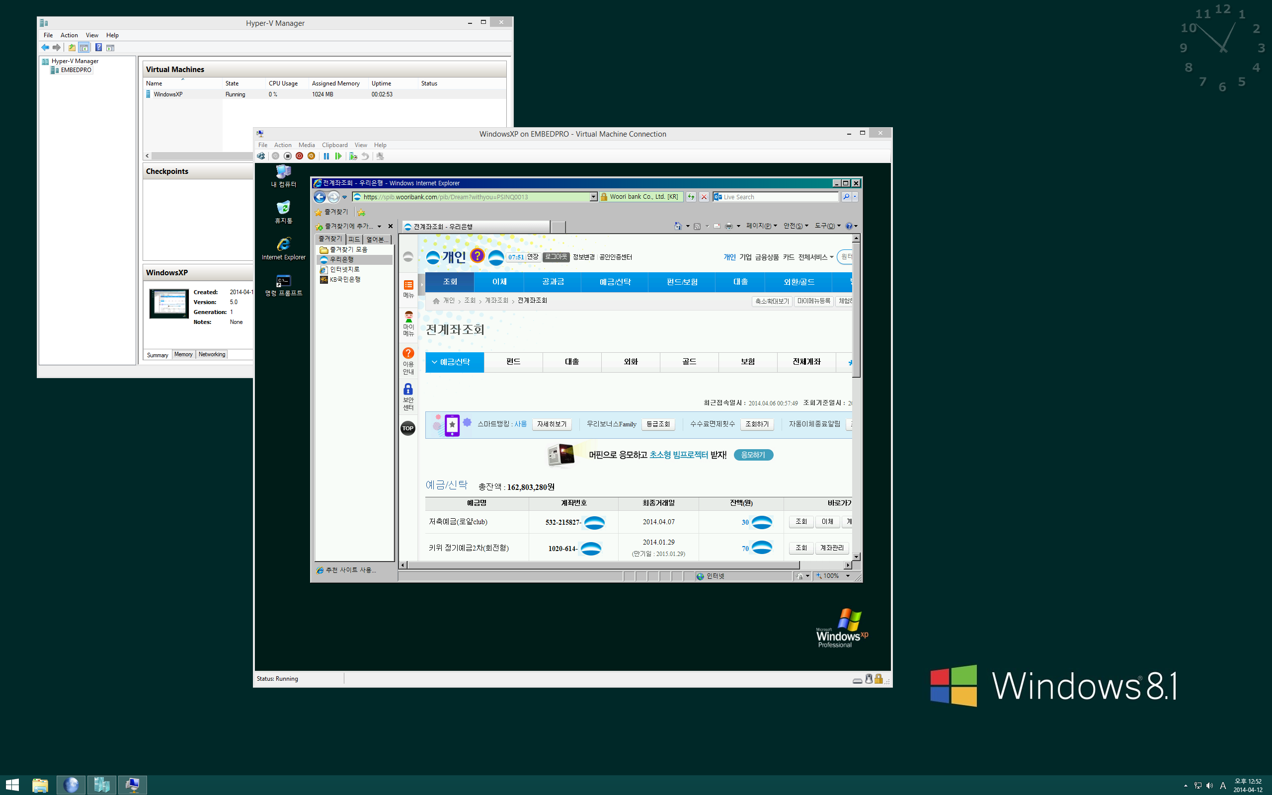Click the red Shut Down VM icon
The height and width of the screenshot is (795, 1272).
[x=299, y=156]
